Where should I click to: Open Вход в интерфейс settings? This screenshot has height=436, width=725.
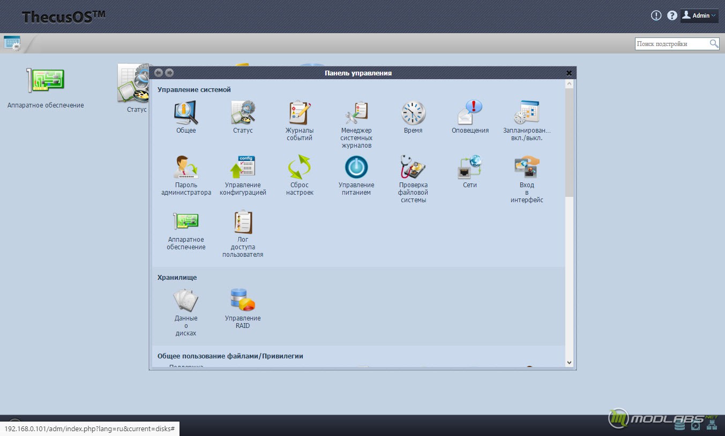(x=527, y=167)
